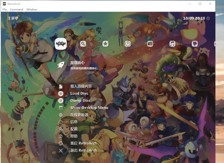Open the Favorites star icon tab
The image size is (224, 163).
[105, 44]
